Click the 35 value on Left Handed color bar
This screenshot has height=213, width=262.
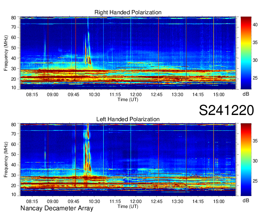click(255, 141)
